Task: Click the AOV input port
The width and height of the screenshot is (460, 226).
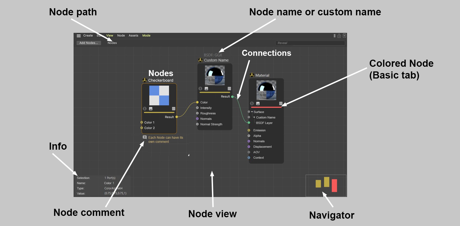Action: pyautogui.click(x=249, y=152)
